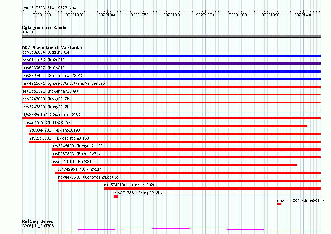The image size is (331, 234).
Task: Click the red bar under nsv2793936 (Huddleston2016)
Action: coord(175,142)
